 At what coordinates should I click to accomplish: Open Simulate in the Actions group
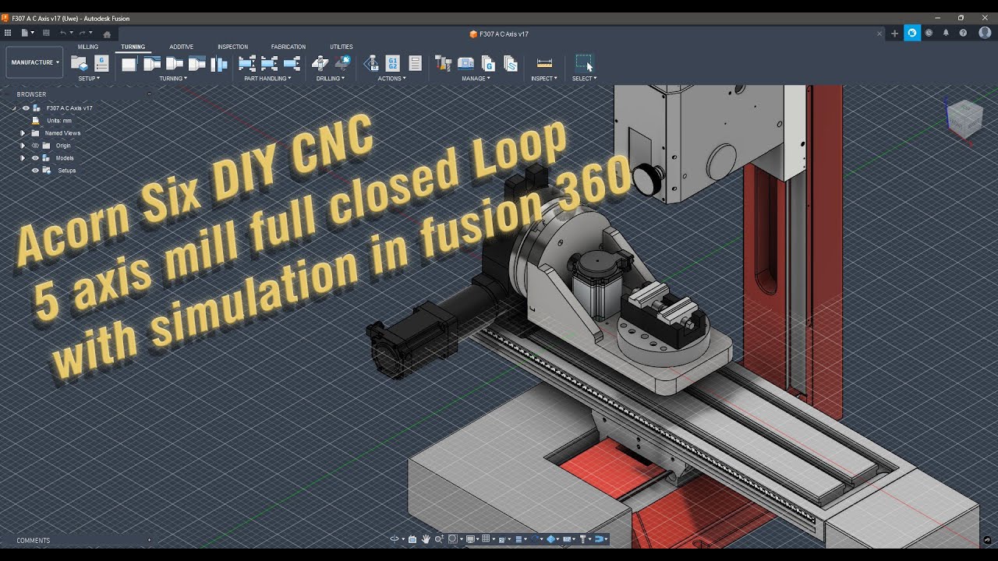click(x=371, y=64)
